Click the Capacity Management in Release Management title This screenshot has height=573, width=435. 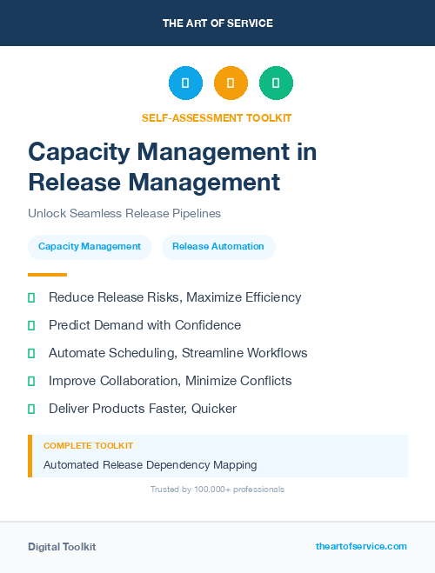[x=172, y=167]
